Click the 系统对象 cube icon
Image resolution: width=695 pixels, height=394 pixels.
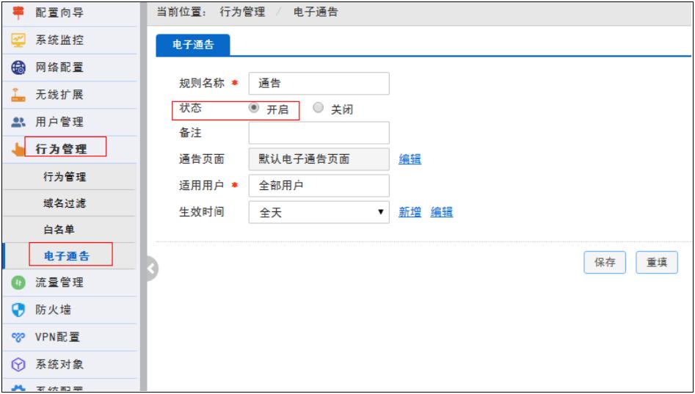point(21,364)
